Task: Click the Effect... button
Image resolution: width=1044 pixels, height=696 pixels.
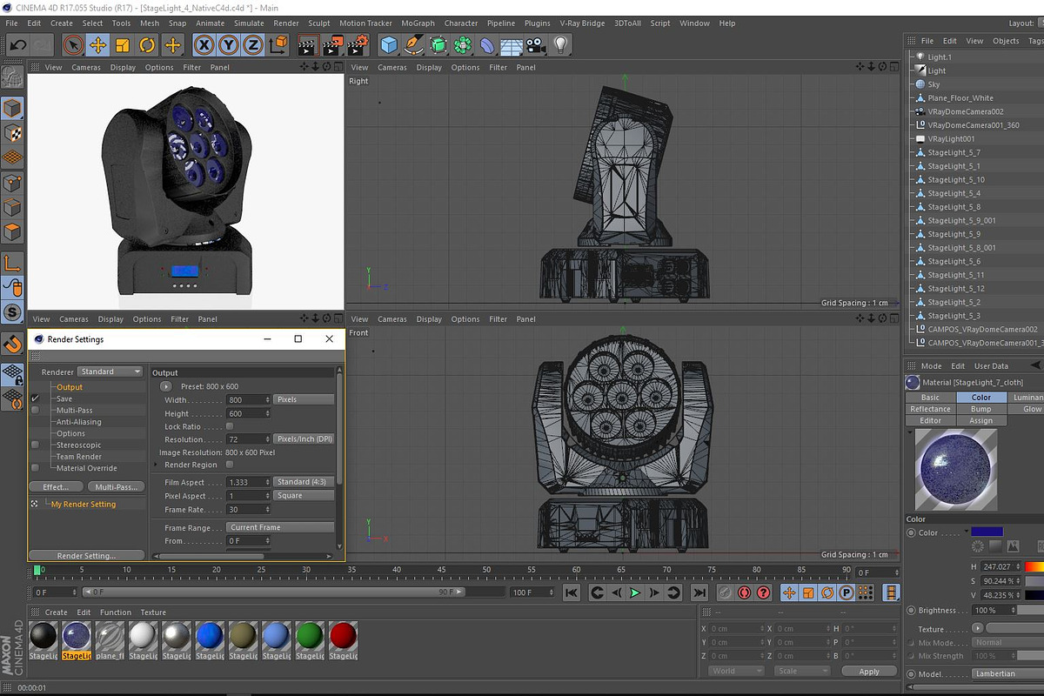Action: [x=56, y=487]
